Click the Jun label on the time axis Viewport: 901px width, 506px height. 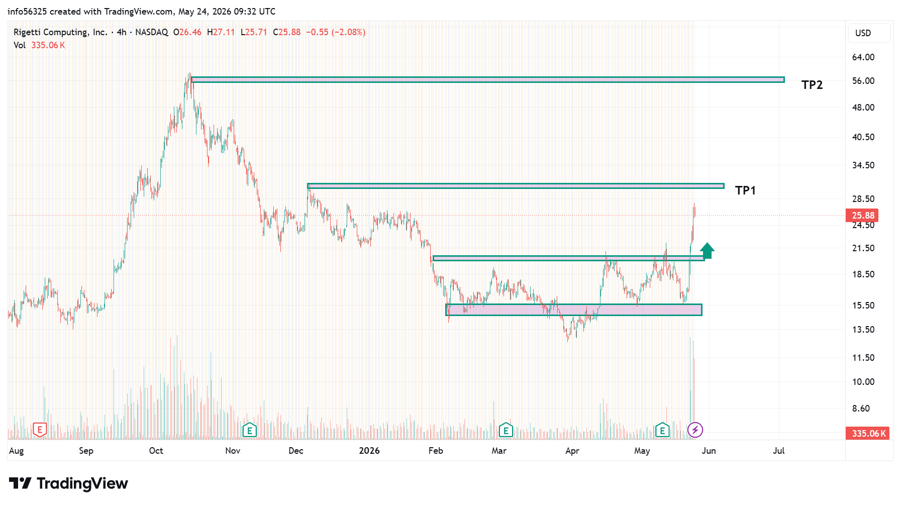pyautogui.click(x=709, y=451)
